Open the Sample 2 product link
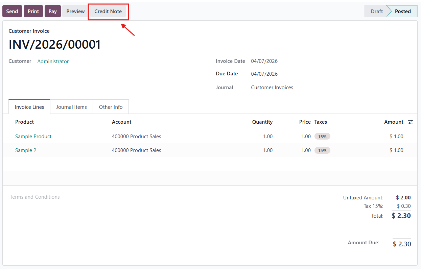 point(26,150)
